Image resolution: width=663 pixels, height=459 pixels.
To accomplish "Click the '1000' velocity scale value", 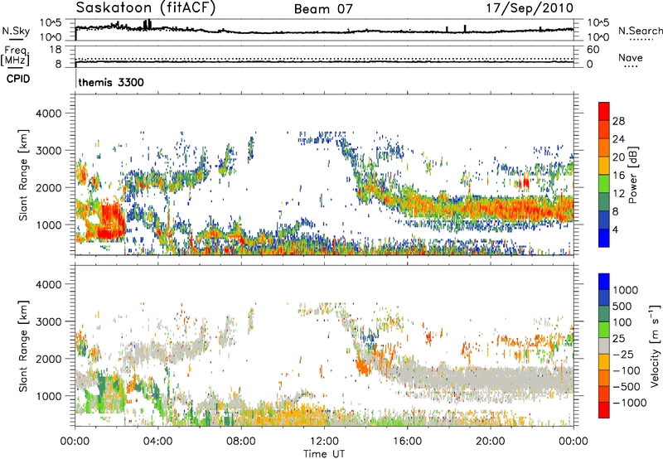I will (x=626, y=290).
